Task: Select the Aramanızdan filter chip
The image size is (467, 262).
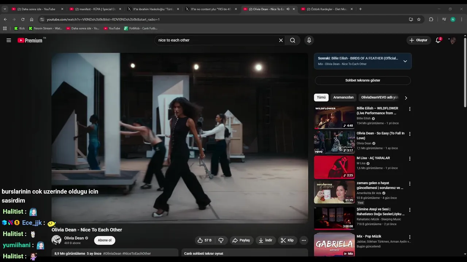Action: pyautogui.click(x=343, y=98)
